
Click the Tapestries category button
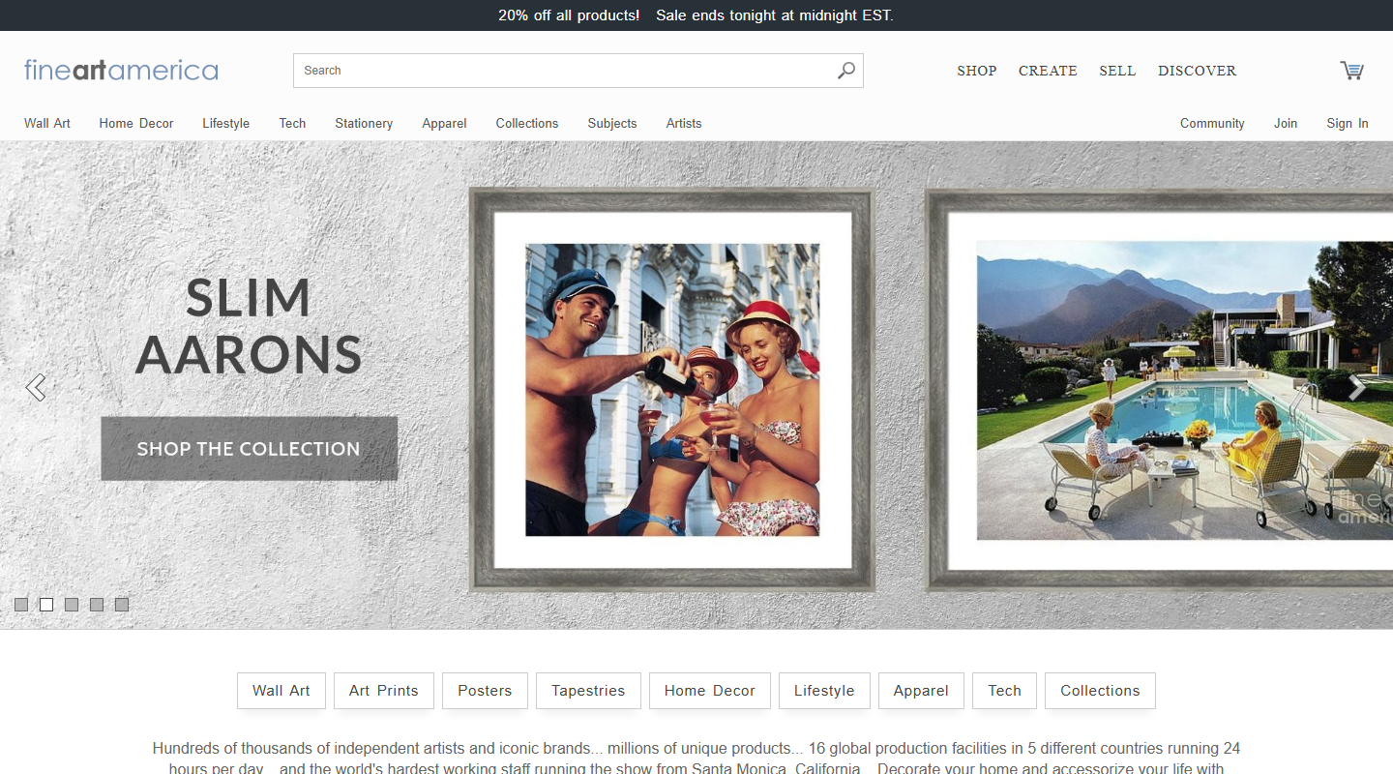(x=588, y=691)
